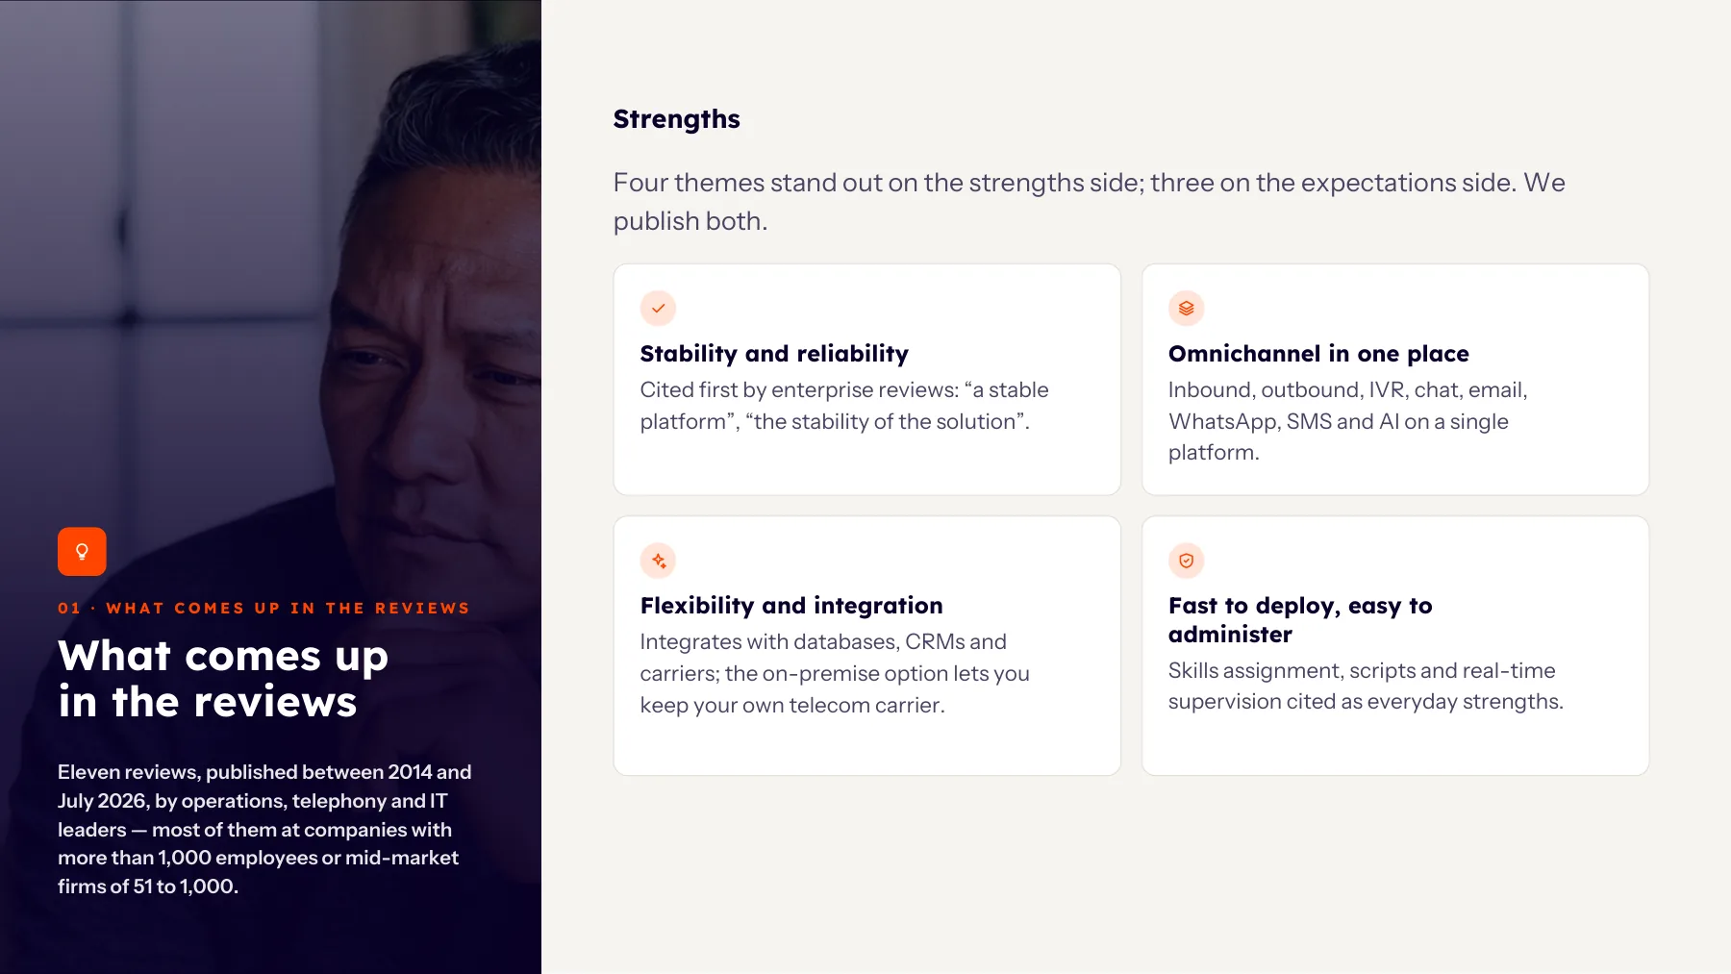1731x974 pixels.
Task: Click the Integrates with databases description text
Action: click(x=835, y=673)
